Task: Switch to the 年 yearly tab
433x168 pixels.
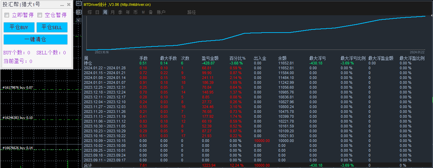Action: [128, 12]
